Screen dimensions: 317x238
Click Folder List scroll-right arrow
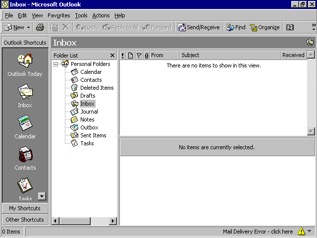click(x=113, y=221)
